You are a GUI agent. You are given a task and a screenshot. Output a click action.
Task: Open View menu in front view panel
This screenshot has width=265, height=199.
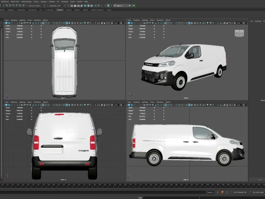click(x=7, y=102)
